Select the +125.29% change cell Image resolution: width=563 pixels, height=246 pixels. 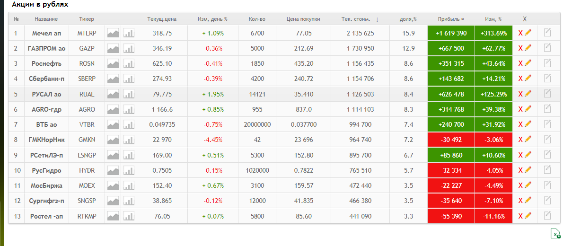(x=494, y=94)
